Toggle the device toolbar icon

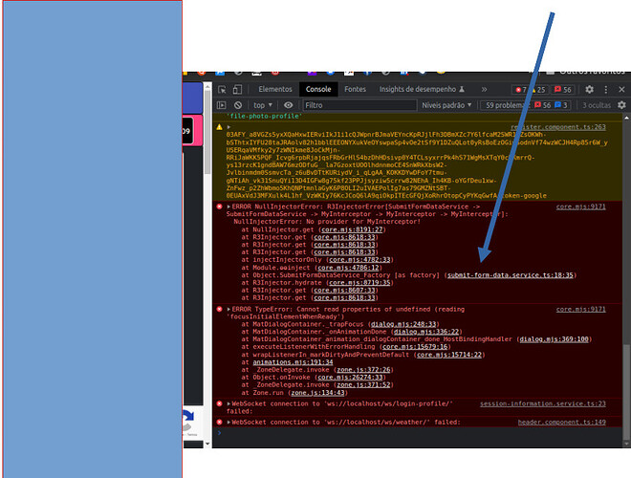pyautogui.click(x=237, y=89)
